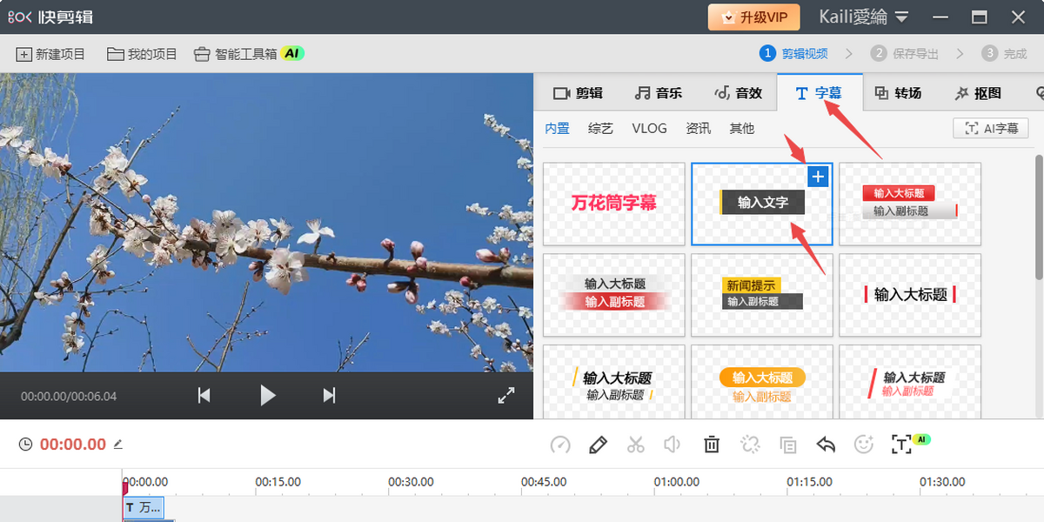Expand the preview to fullscreen
The height and width of the screenshot is (522, 1044).
tap(506, 396)
